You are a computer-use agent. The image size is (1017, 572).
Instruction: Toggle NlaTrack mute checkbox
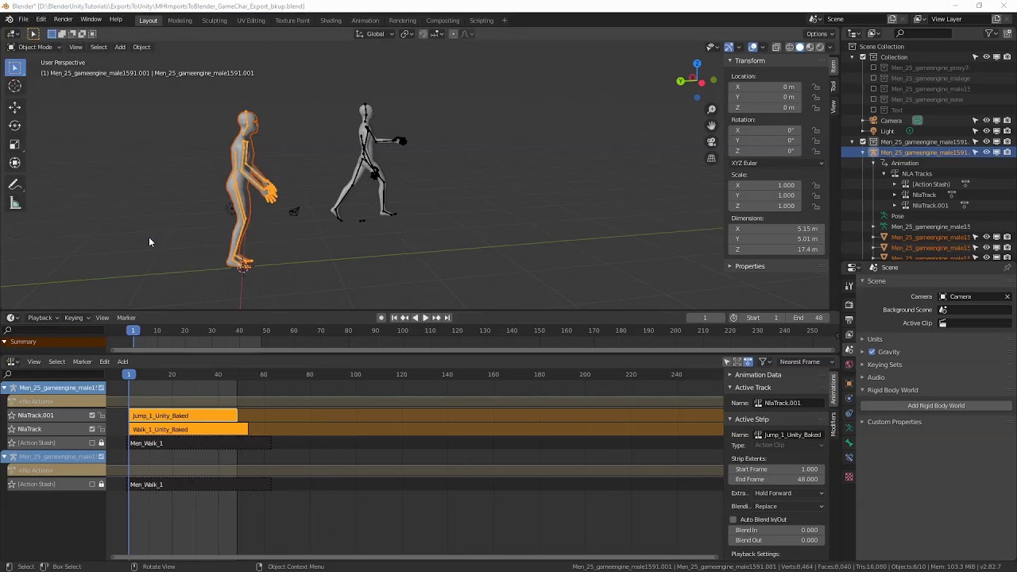[x=92, y=429]
